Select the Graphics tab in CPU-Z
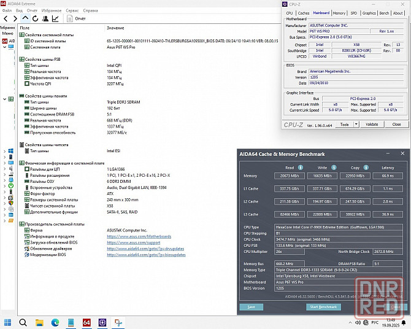The image size is (411, 329). 369,13
